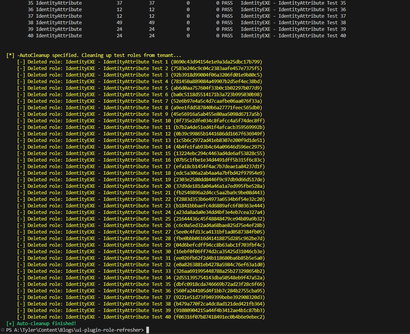Viewport: 410px width, 334px height.
Task: Click the Deleted role Test 7 entry
Action: 140,101
